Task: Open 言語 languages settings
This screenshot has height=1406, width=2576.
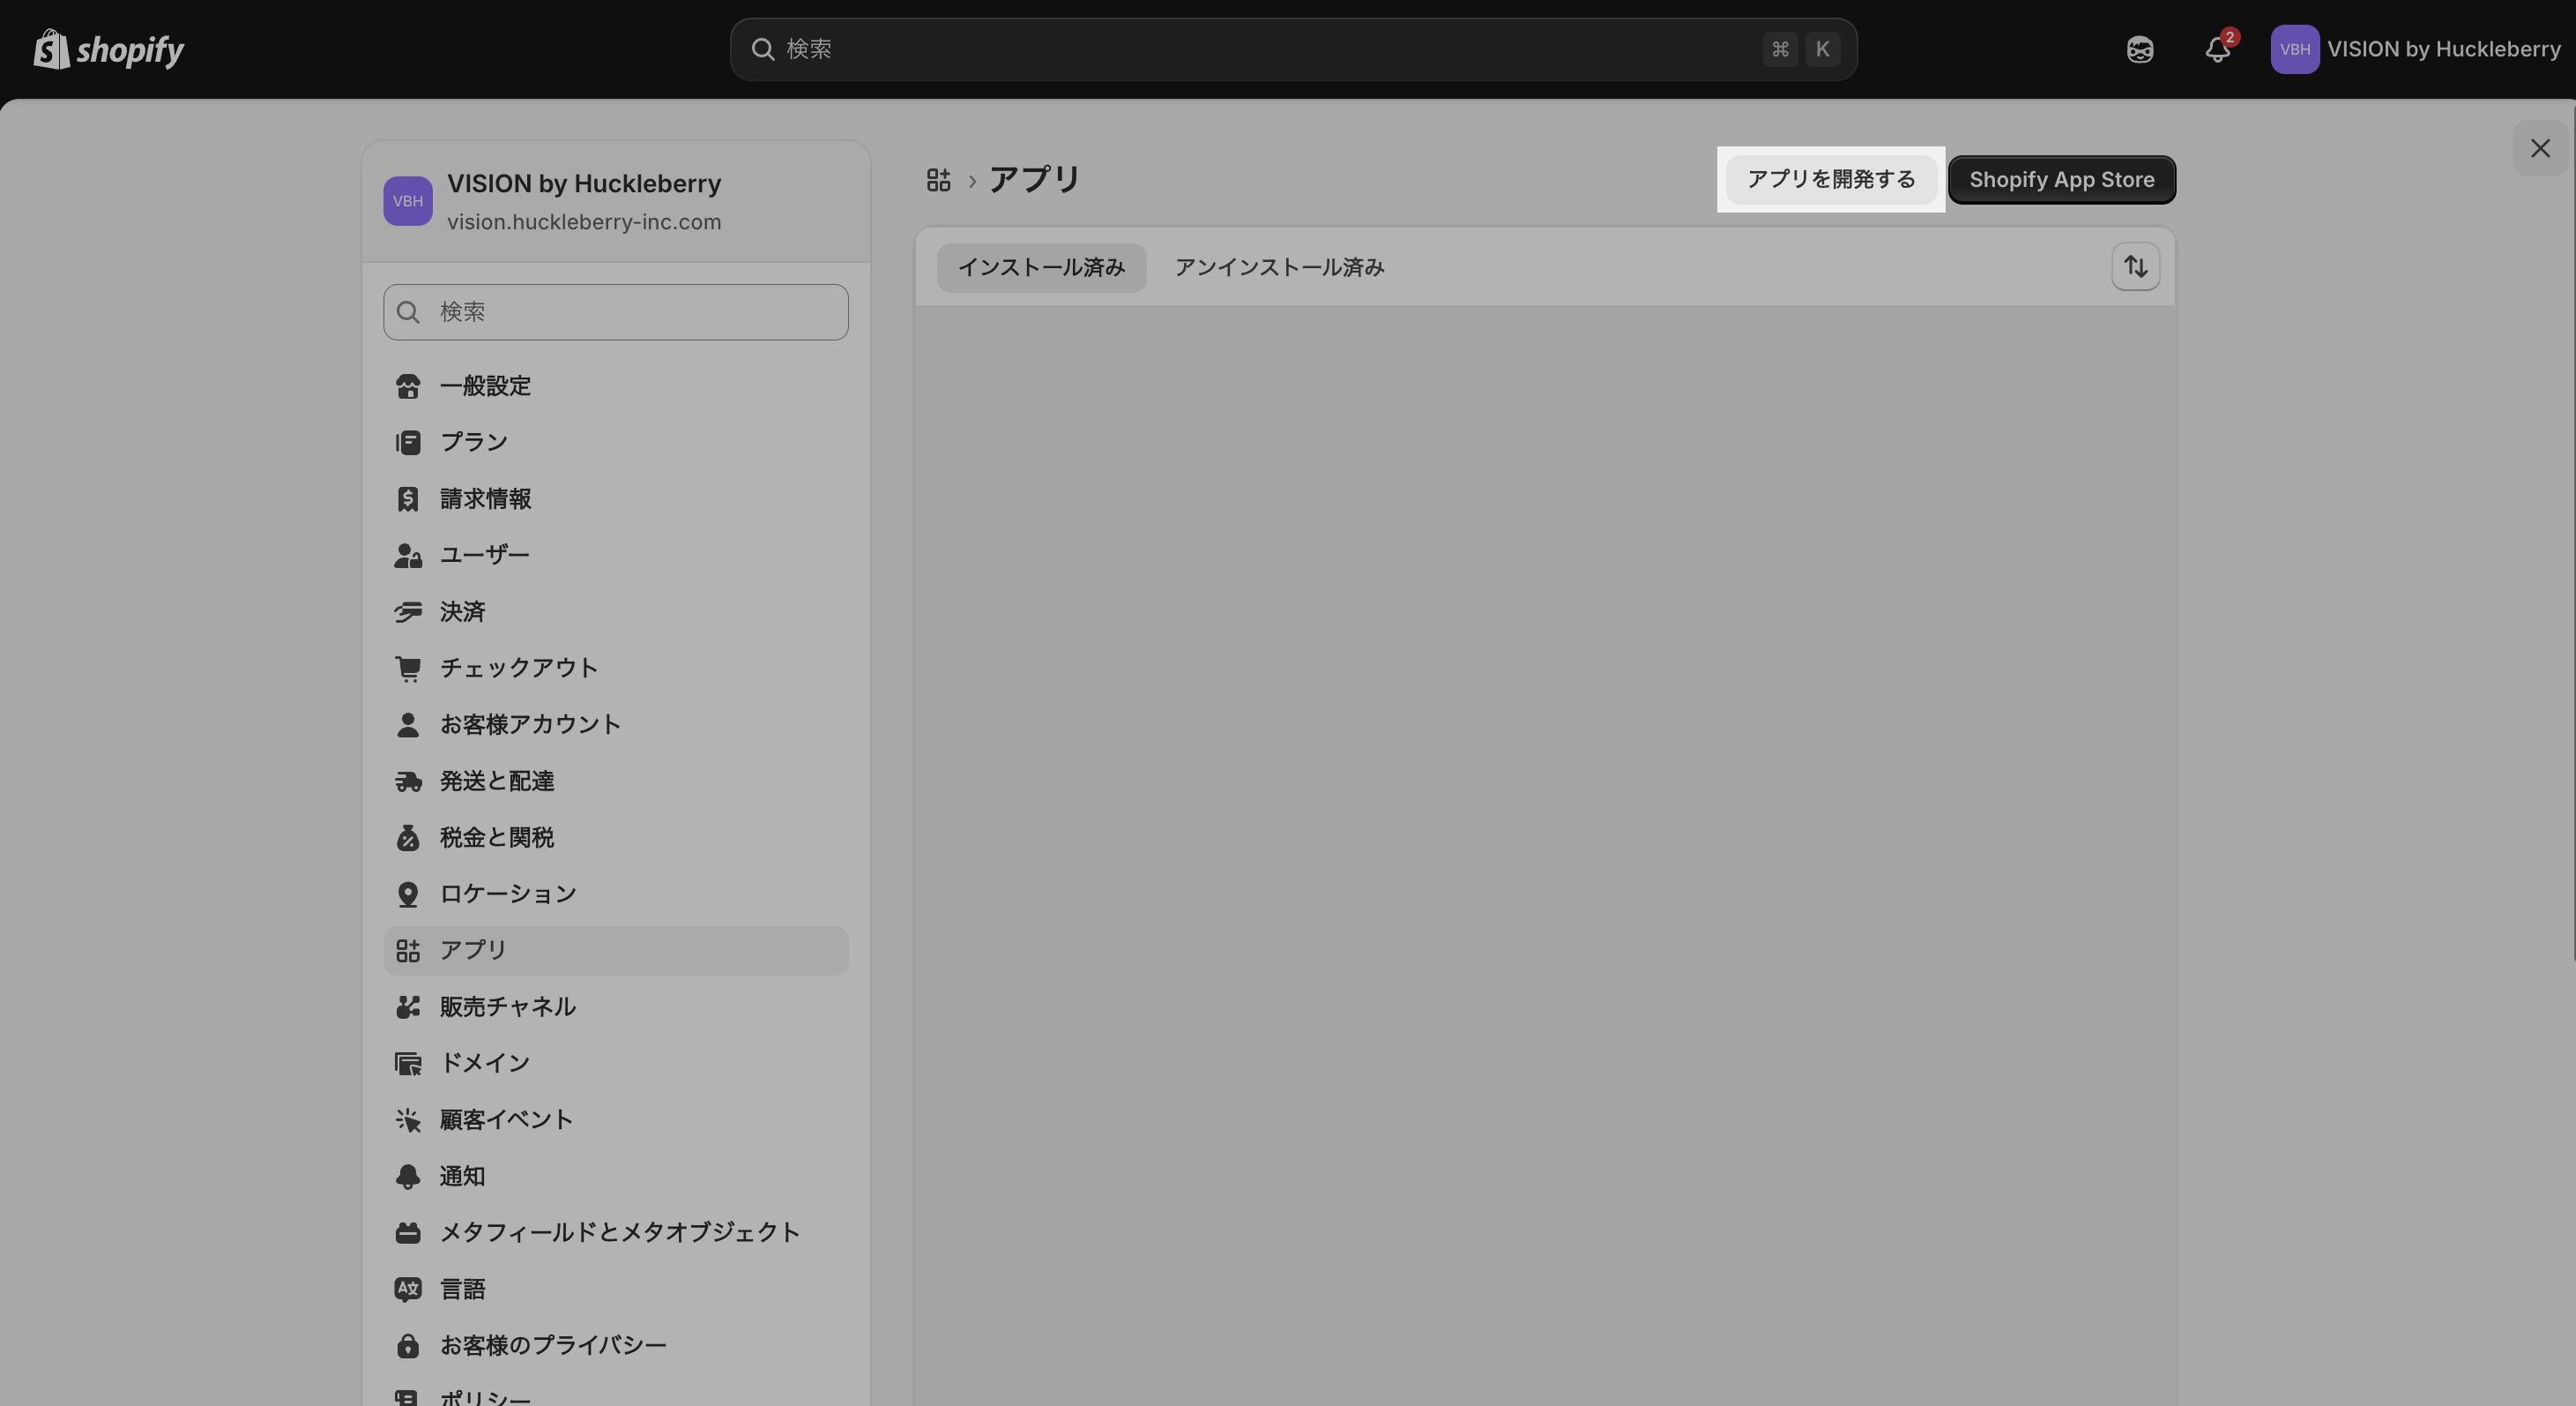Action: (x=462, y=1289)
